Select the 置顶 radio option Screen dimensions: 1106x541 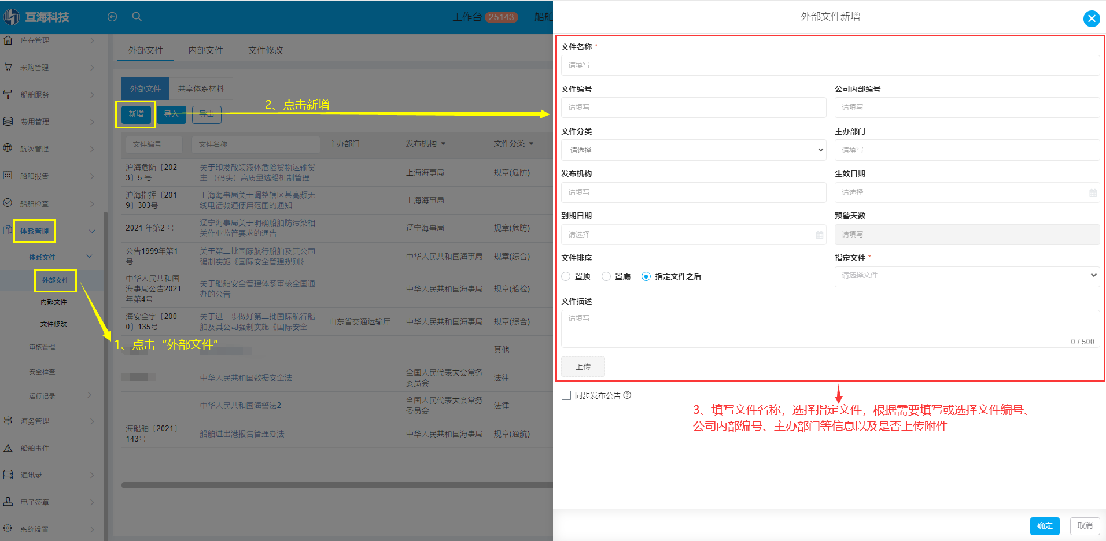tap(566, 276)
